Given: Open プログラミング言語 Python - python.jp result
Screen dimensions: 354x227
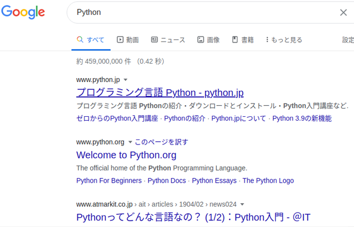Looking at the screenshot, I should [160, 92].
